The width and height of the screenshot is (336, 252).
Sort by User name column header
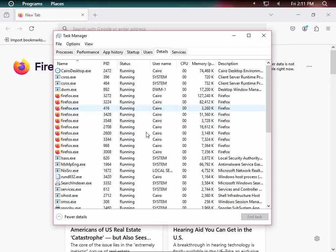point(163,64)
